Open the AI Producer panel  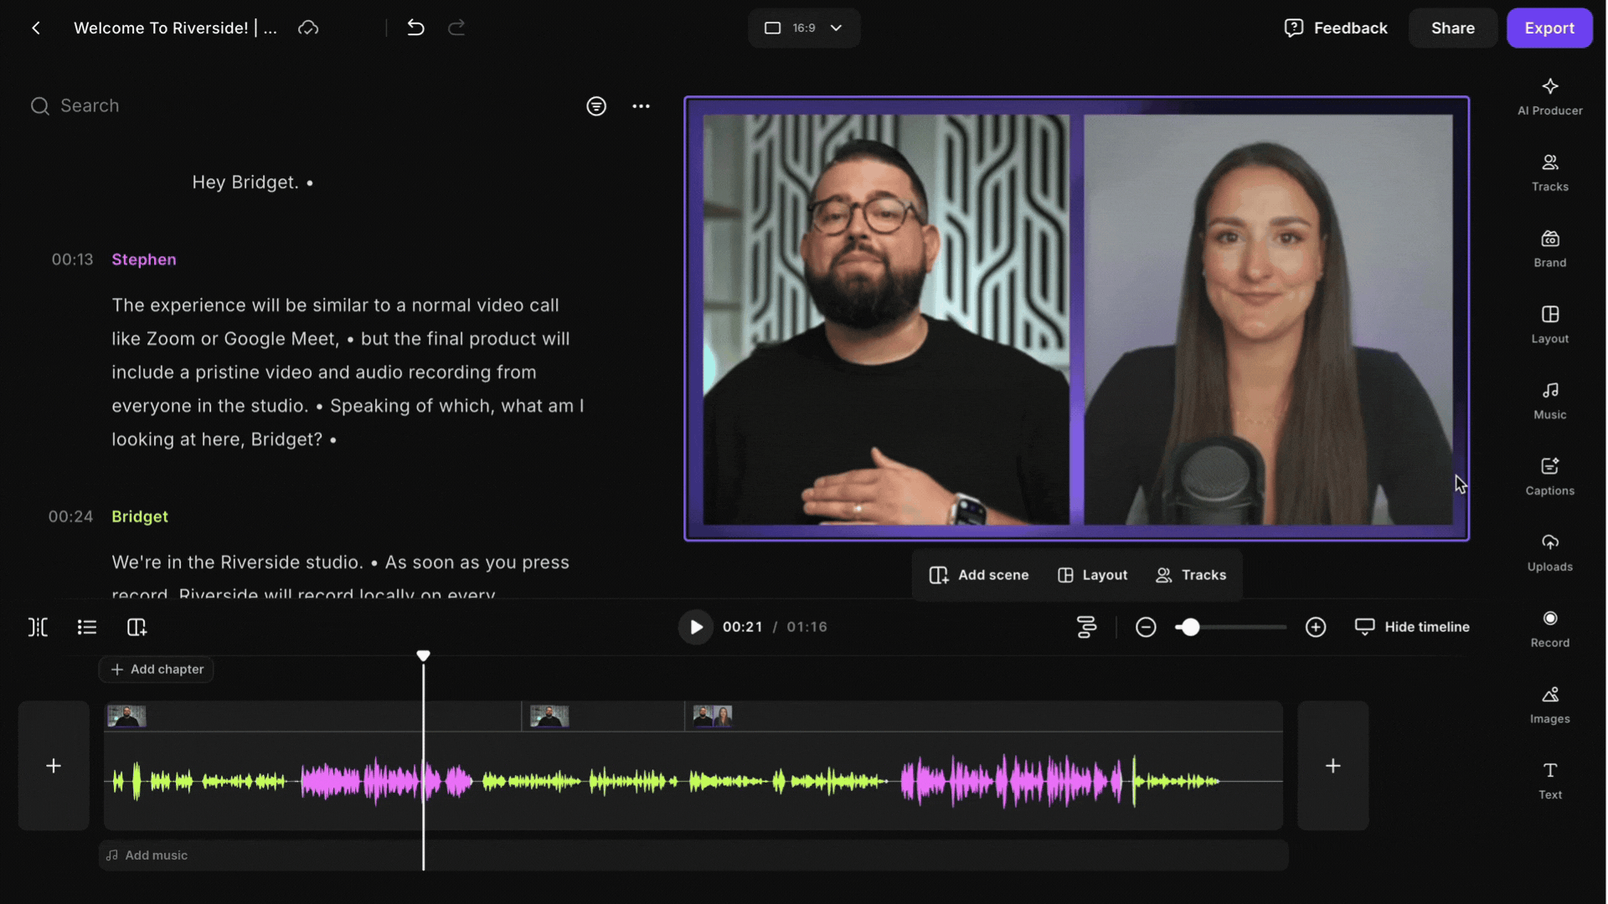(1549, 97)
